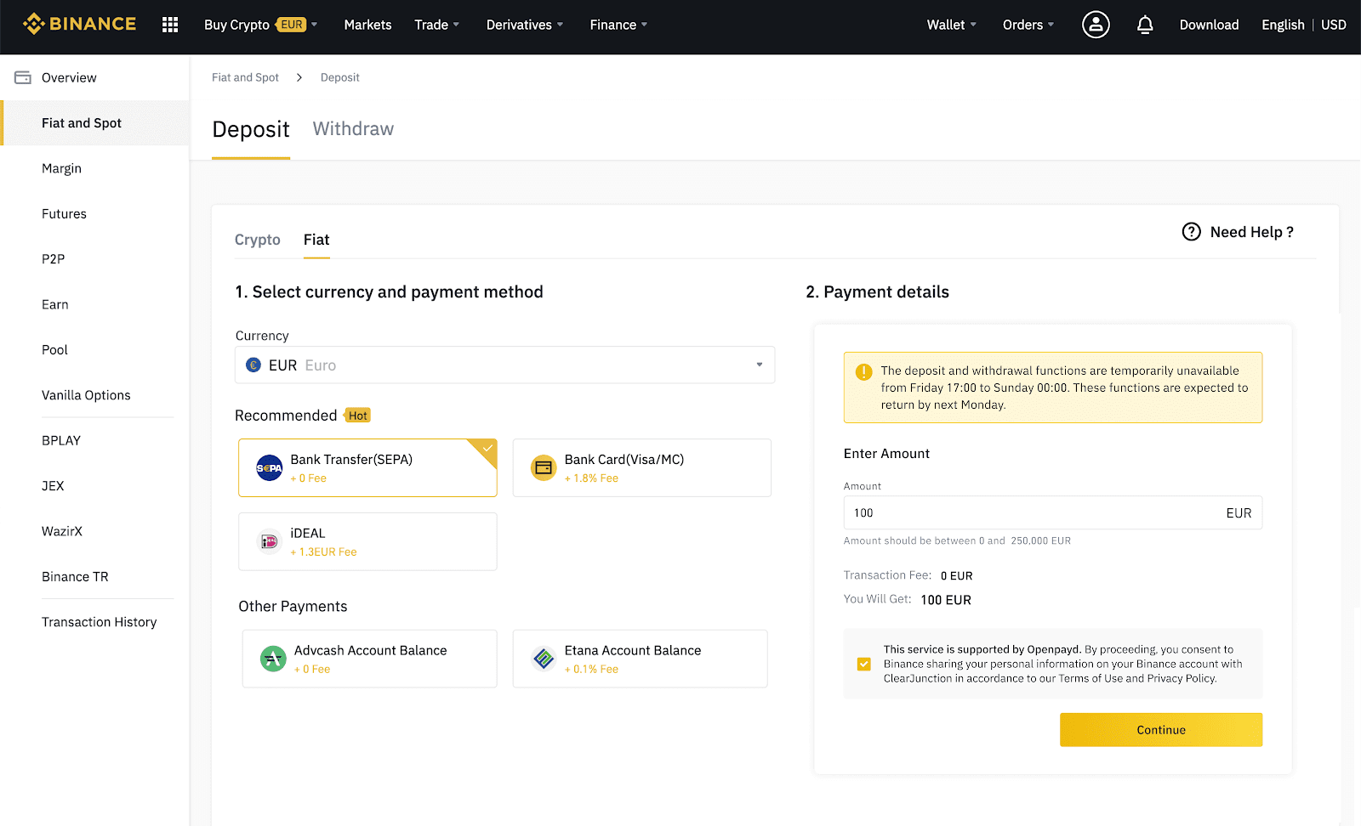Open Binance TR in the sidebar

(75, 577)
